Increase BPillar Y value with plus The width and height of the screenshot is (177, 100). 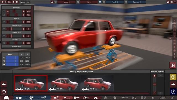click(x=24, y=22)
